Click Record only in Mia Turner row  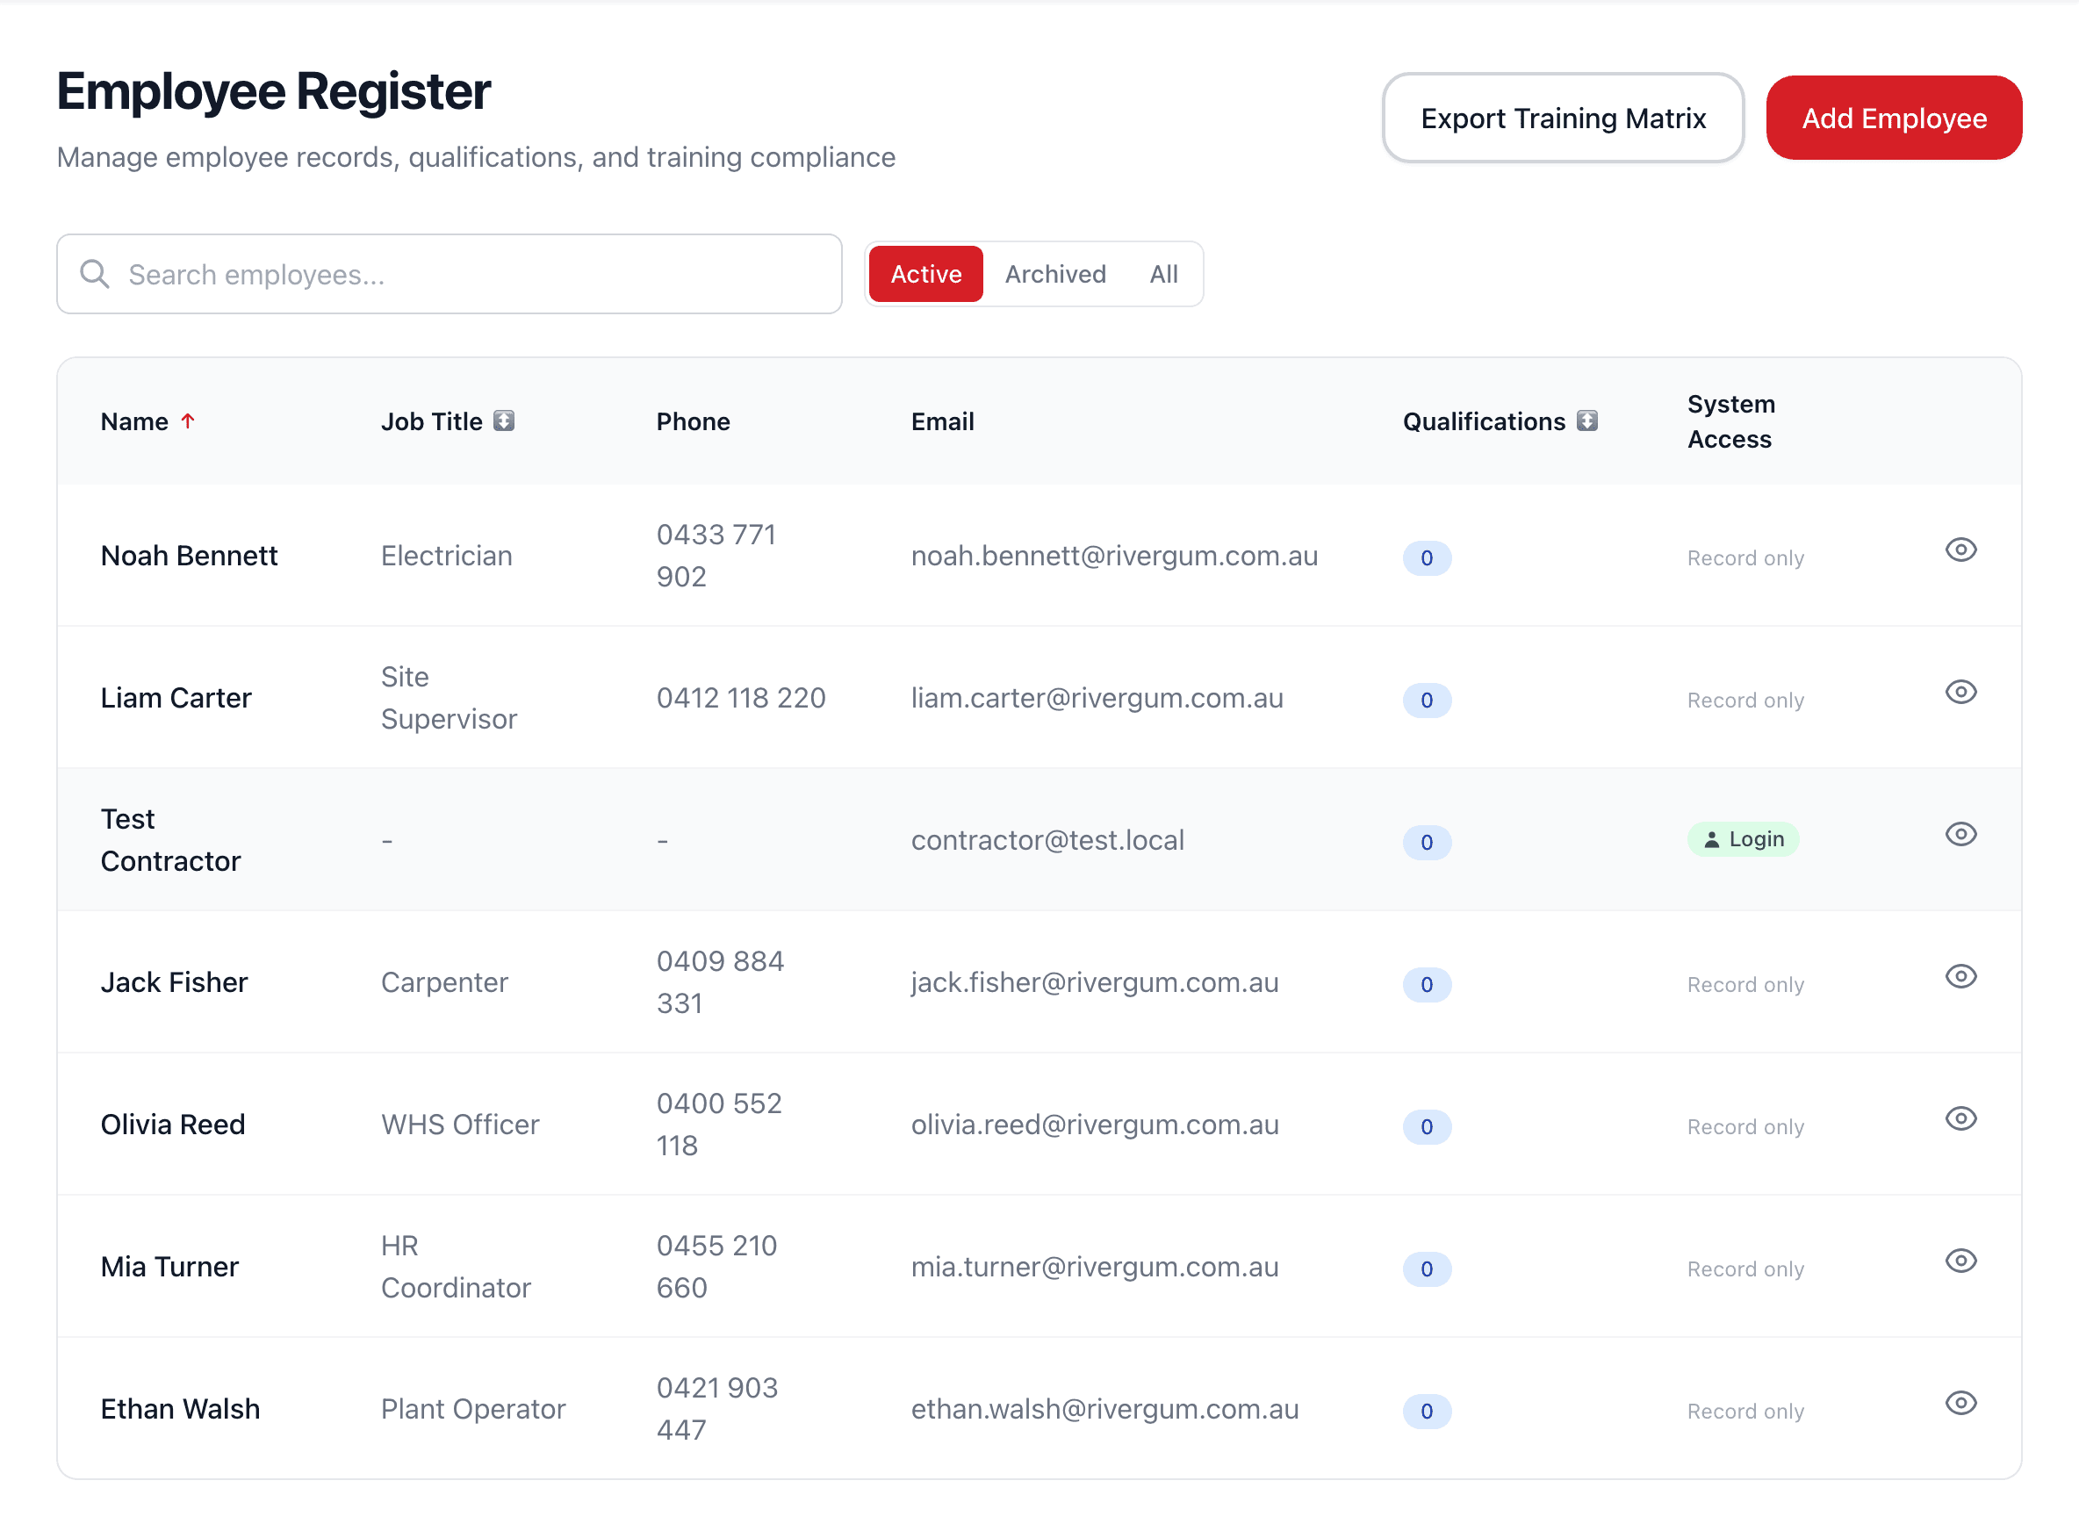pos(1744,1270)
